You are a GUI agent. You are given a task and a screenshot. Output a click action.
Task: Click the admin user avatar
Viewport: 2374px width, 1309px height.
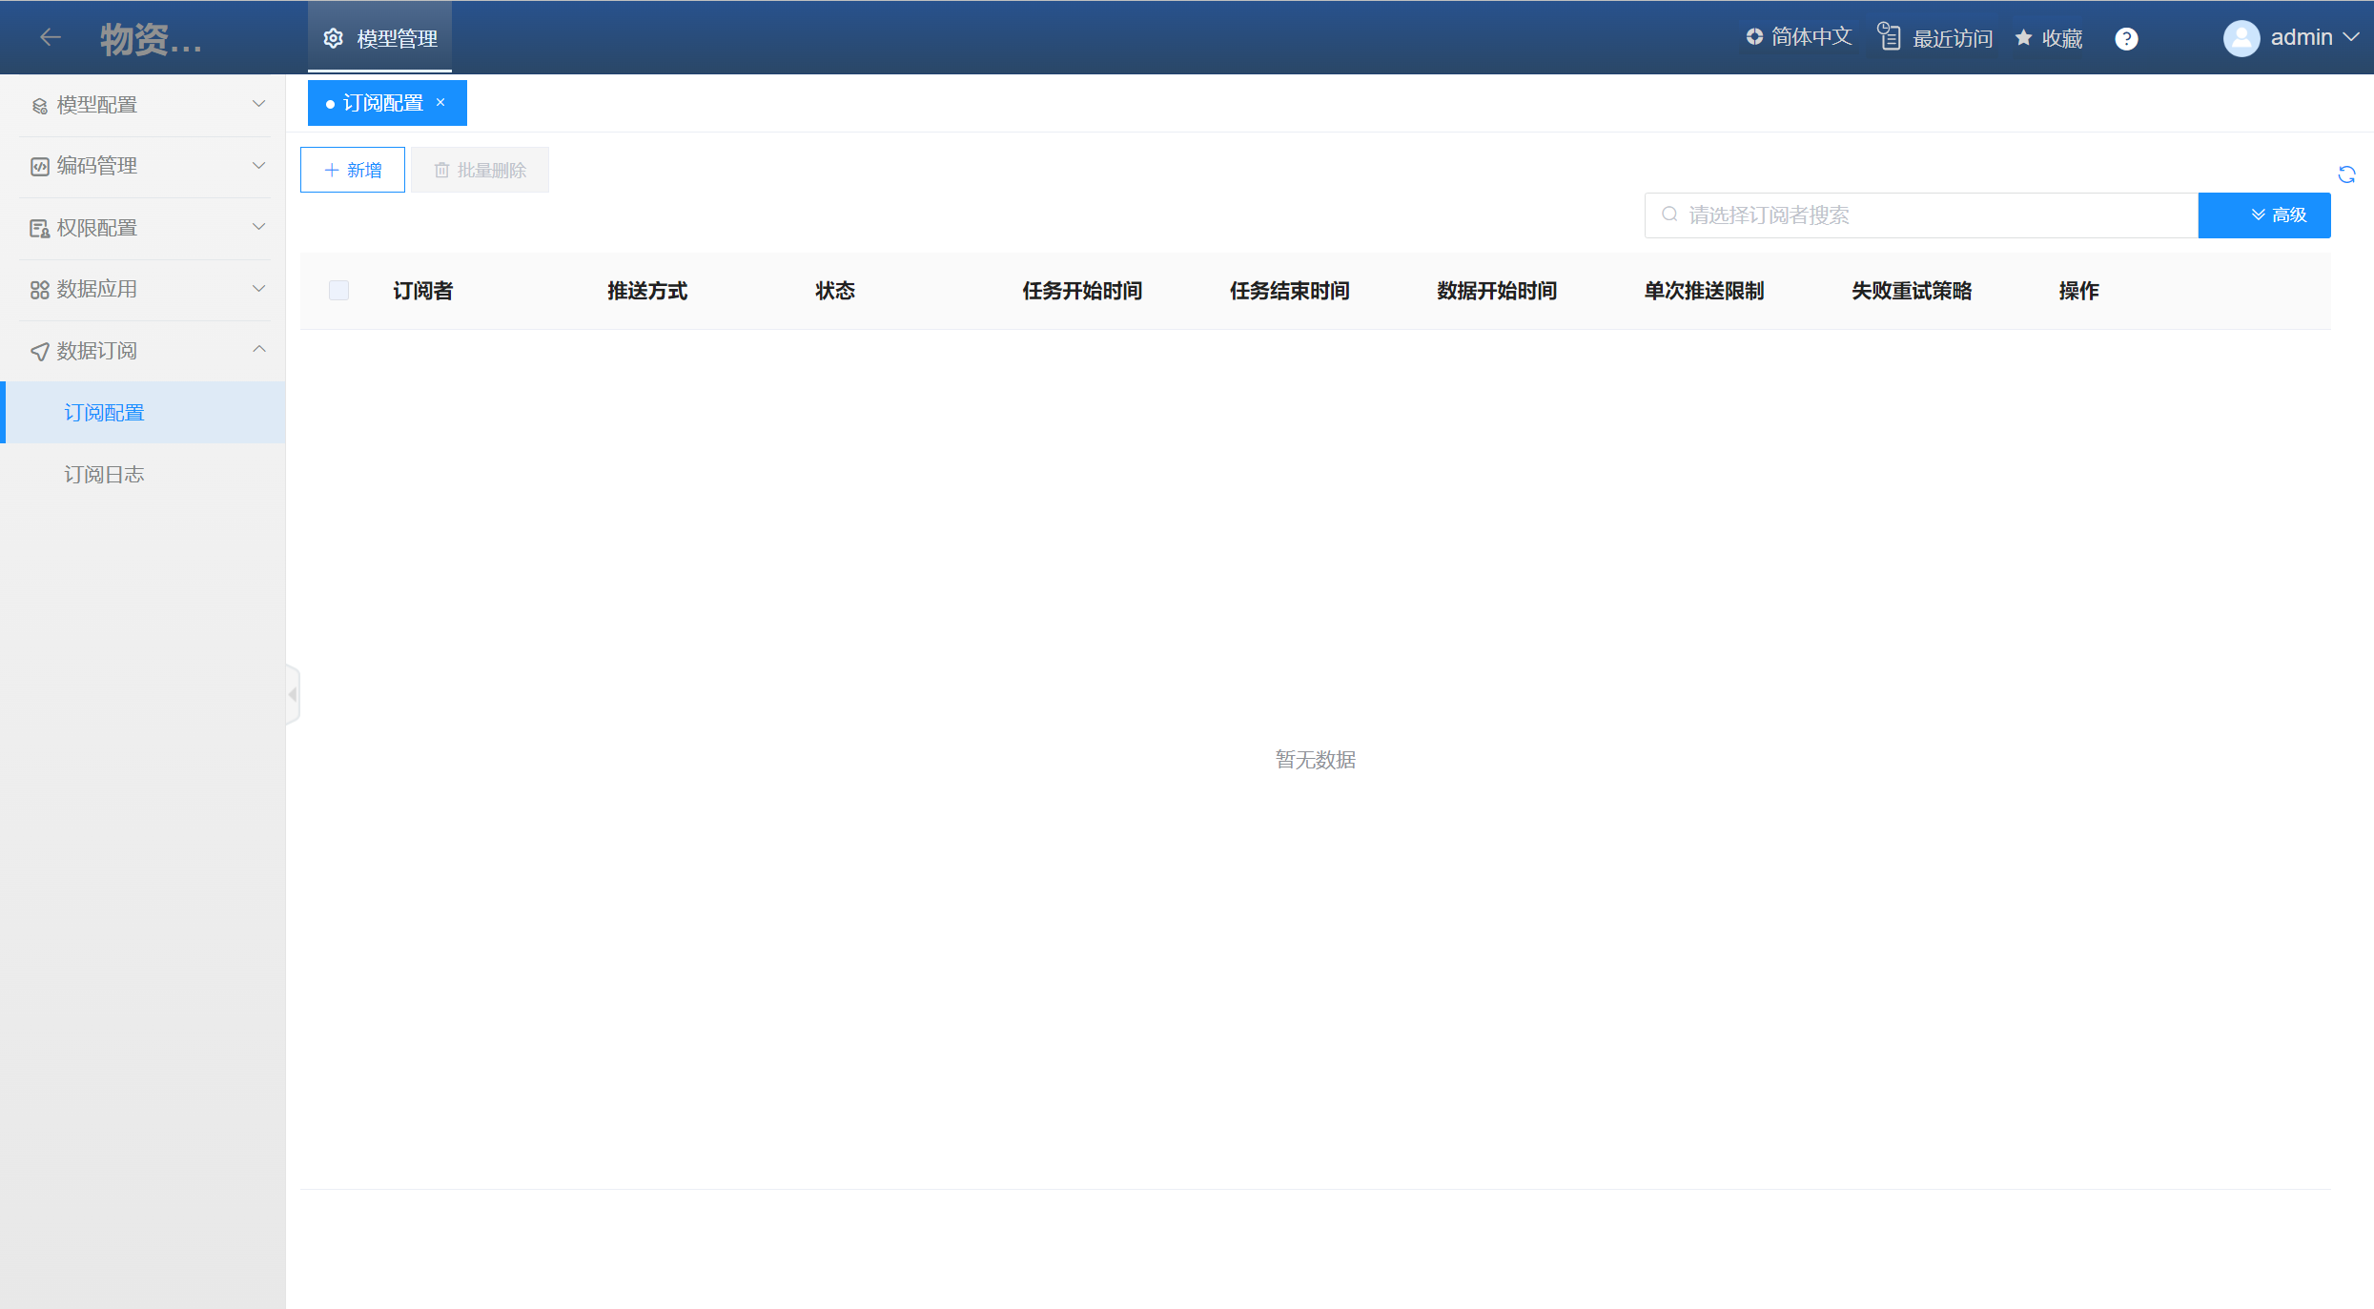click(x=2241, y=38)
